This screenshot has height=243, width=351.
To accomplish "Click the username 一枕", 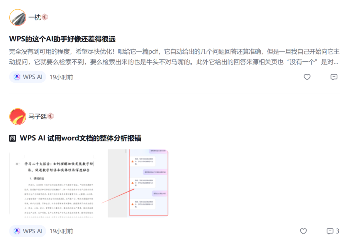I will coord(34,17).
